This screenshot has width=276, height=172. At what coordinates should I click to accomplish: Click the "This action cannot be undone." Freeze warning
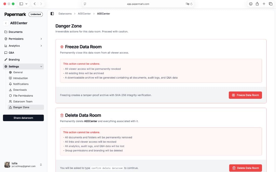(81, 64)
